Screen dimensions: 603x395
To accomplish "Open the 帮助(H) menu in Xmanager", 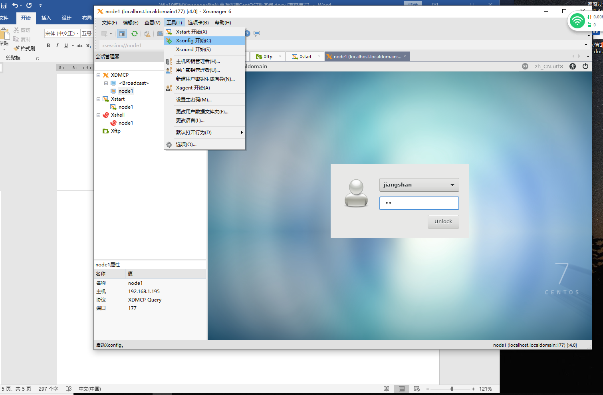I will pos(223,23).
